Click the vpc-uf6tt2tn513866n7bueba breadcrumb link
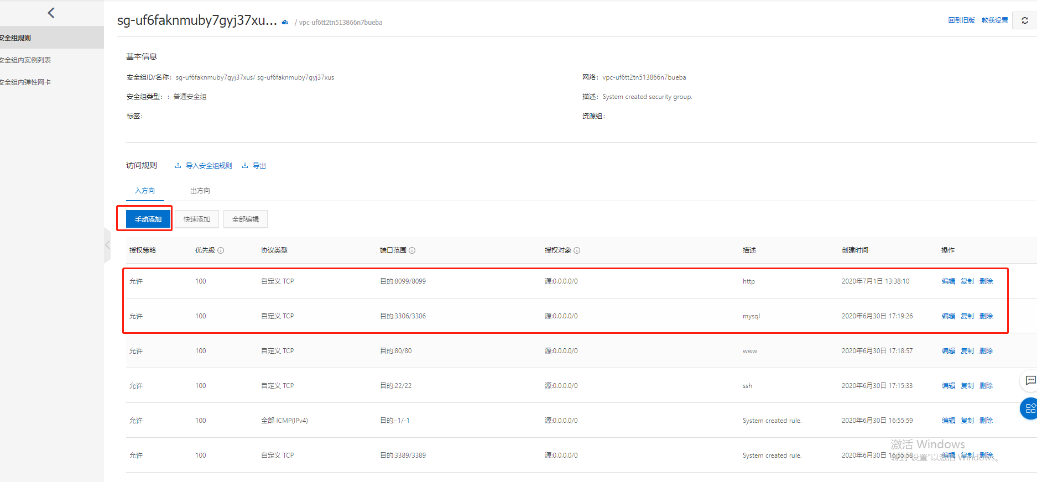The width and height of the screenshot is (1037, 482). (341, 23)
